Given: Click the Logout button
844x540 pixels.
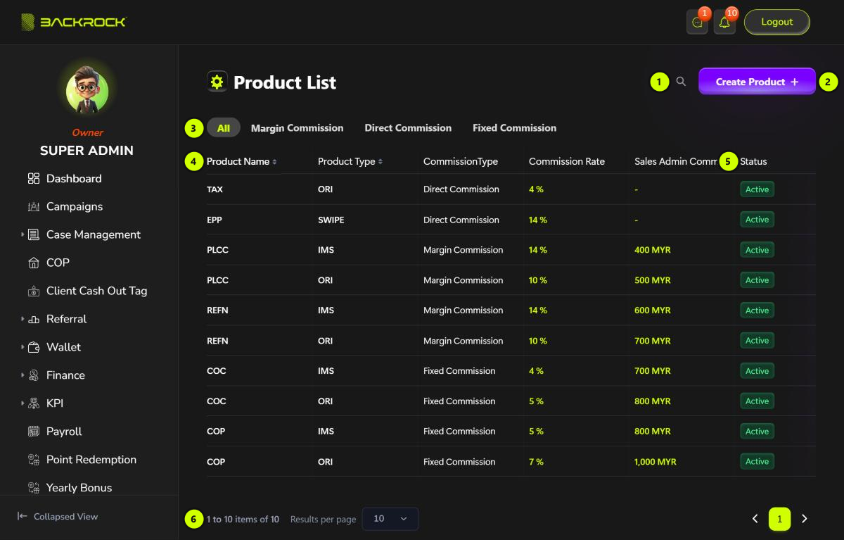Looking at the screenshot, I should (777, 22).
